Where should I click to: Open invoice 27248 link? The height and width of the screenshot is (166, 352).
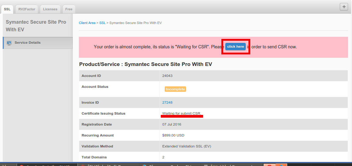pos(167,102)
